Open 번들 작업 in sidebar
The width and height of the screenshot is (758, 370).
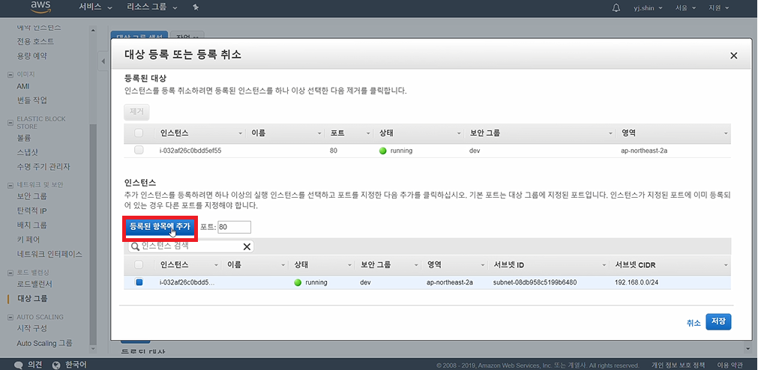(32, 100)
